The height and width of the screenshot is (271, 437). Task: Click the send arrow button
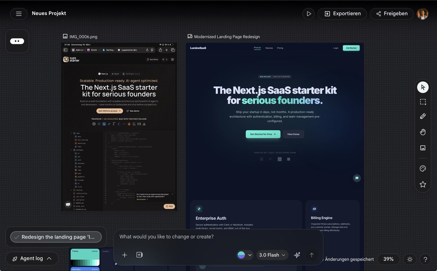[311, 255]
